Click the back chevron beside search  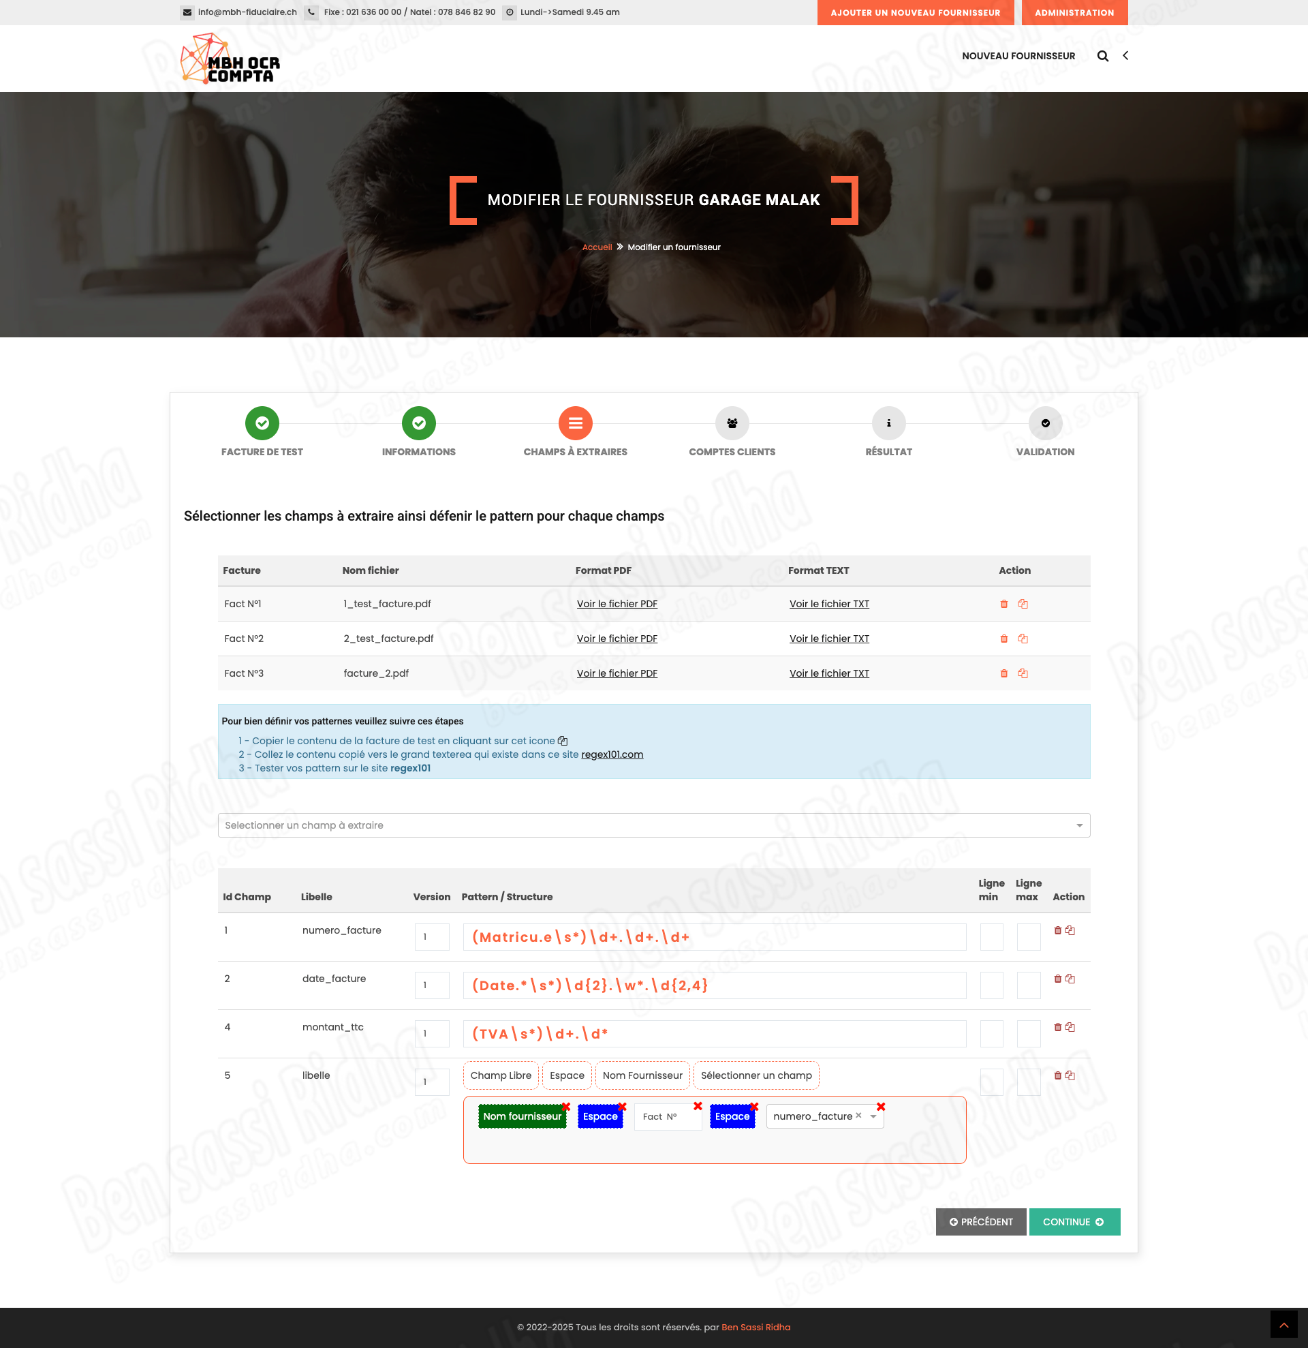coord(1125,56)
